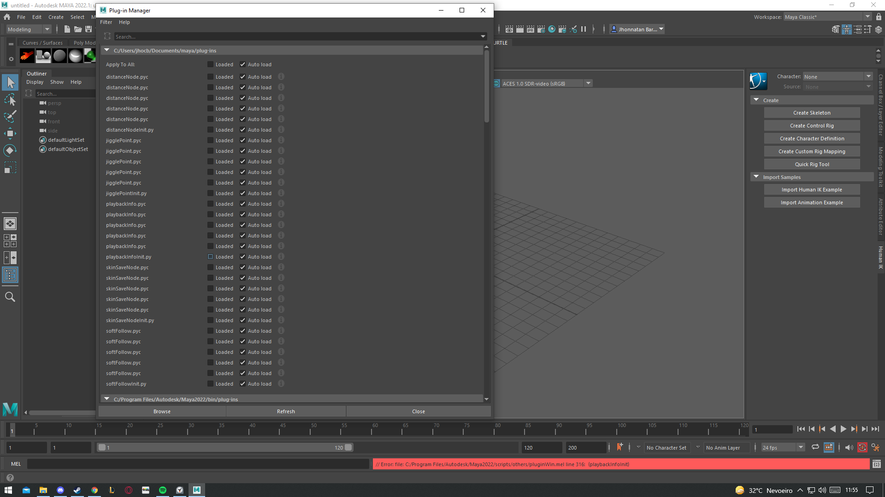Screen dimensions: 885x497
Task: Click the range slider bar at frame 120
Action: [x=348, y=447]
